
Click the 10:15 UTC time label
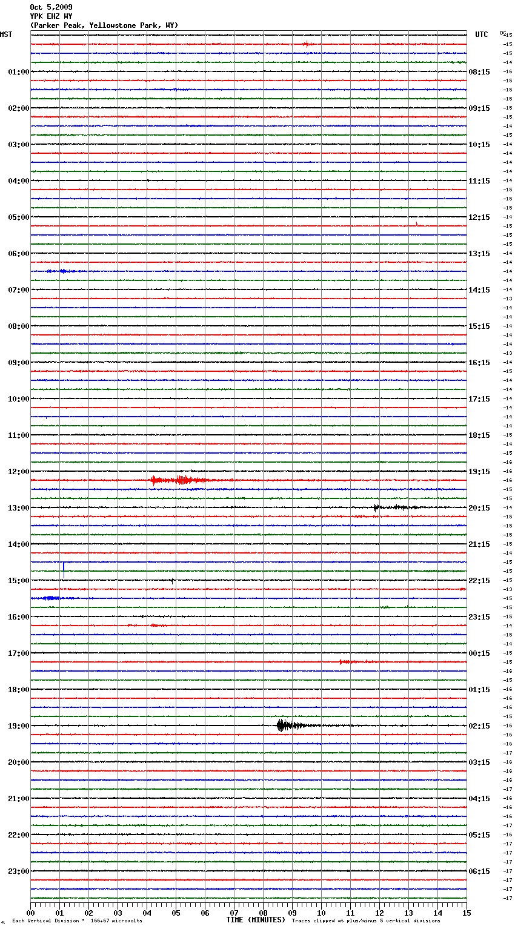point(479,145)
